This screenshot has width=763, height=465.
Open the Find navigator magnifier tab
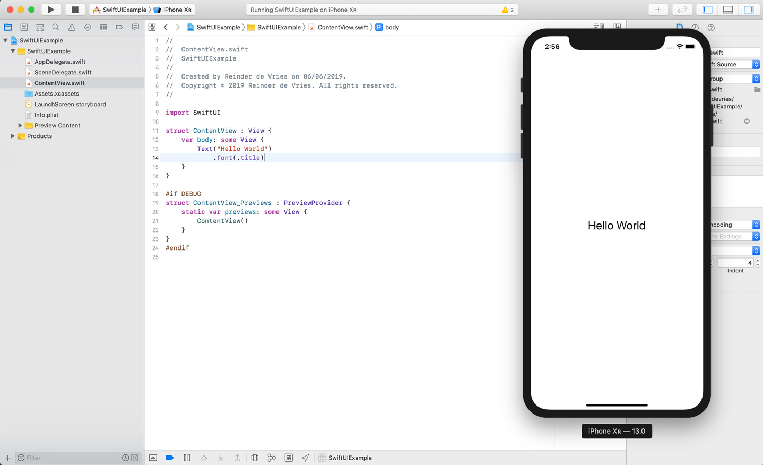56,27
